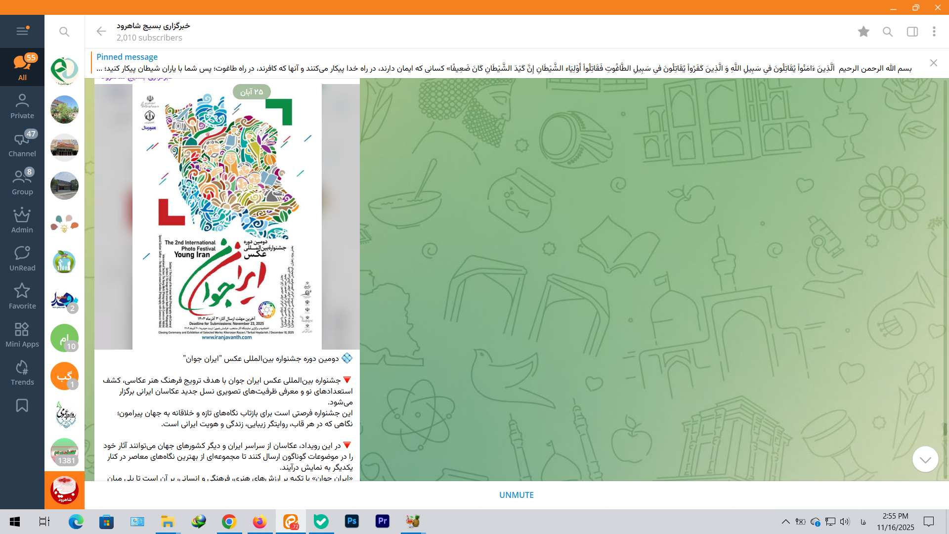Open the Young Iran festival poster image
This screenshot has width=949, height=534.
pyautogui.click(x=227, y=217)
